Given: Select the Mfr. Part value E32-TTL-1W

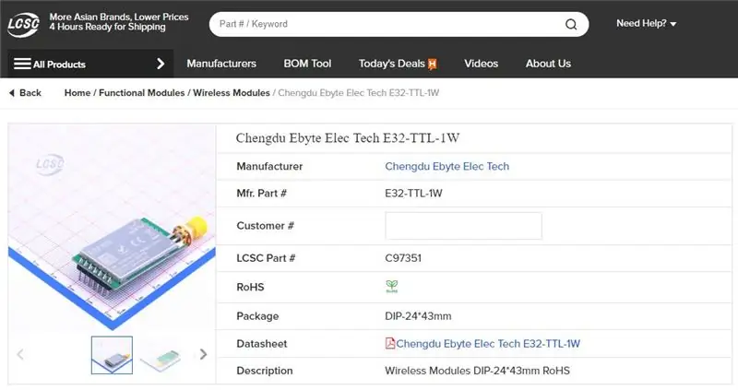Looking at the screenshot, I should click(x=413, y=194).
